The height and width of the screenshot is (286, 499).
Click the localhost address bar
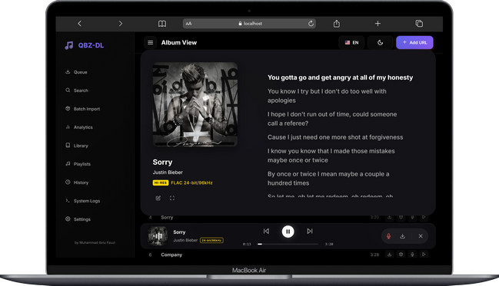249,24
